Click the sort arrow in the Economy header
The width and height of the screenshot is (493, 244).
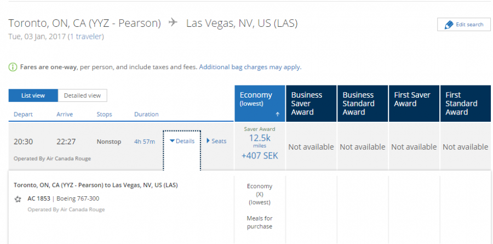[277, 115]
